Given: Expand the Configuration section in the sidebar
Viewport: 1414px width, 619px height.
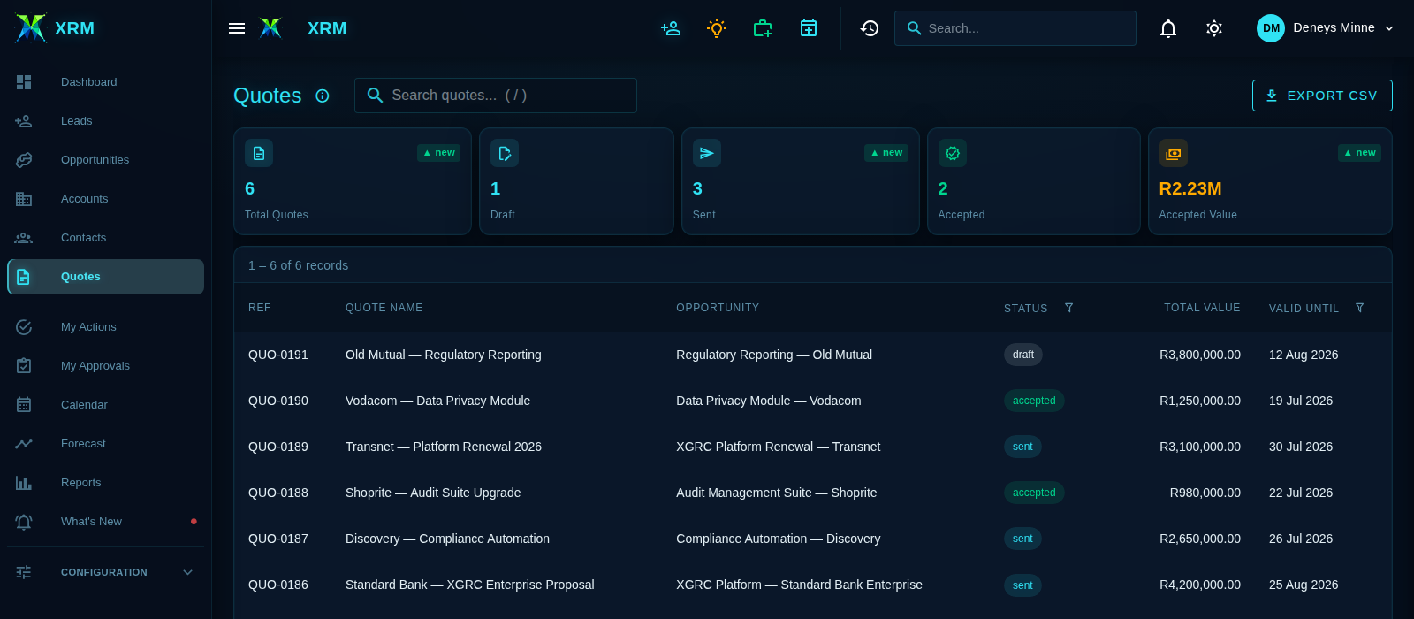Looking at the screenshot, I should coord(106,572).
